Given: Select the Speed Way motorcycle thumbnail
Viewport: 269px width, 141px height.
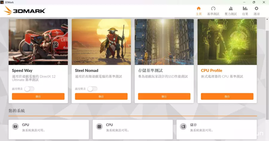Looking at the screenshot, I should click(x=38, y=42).
